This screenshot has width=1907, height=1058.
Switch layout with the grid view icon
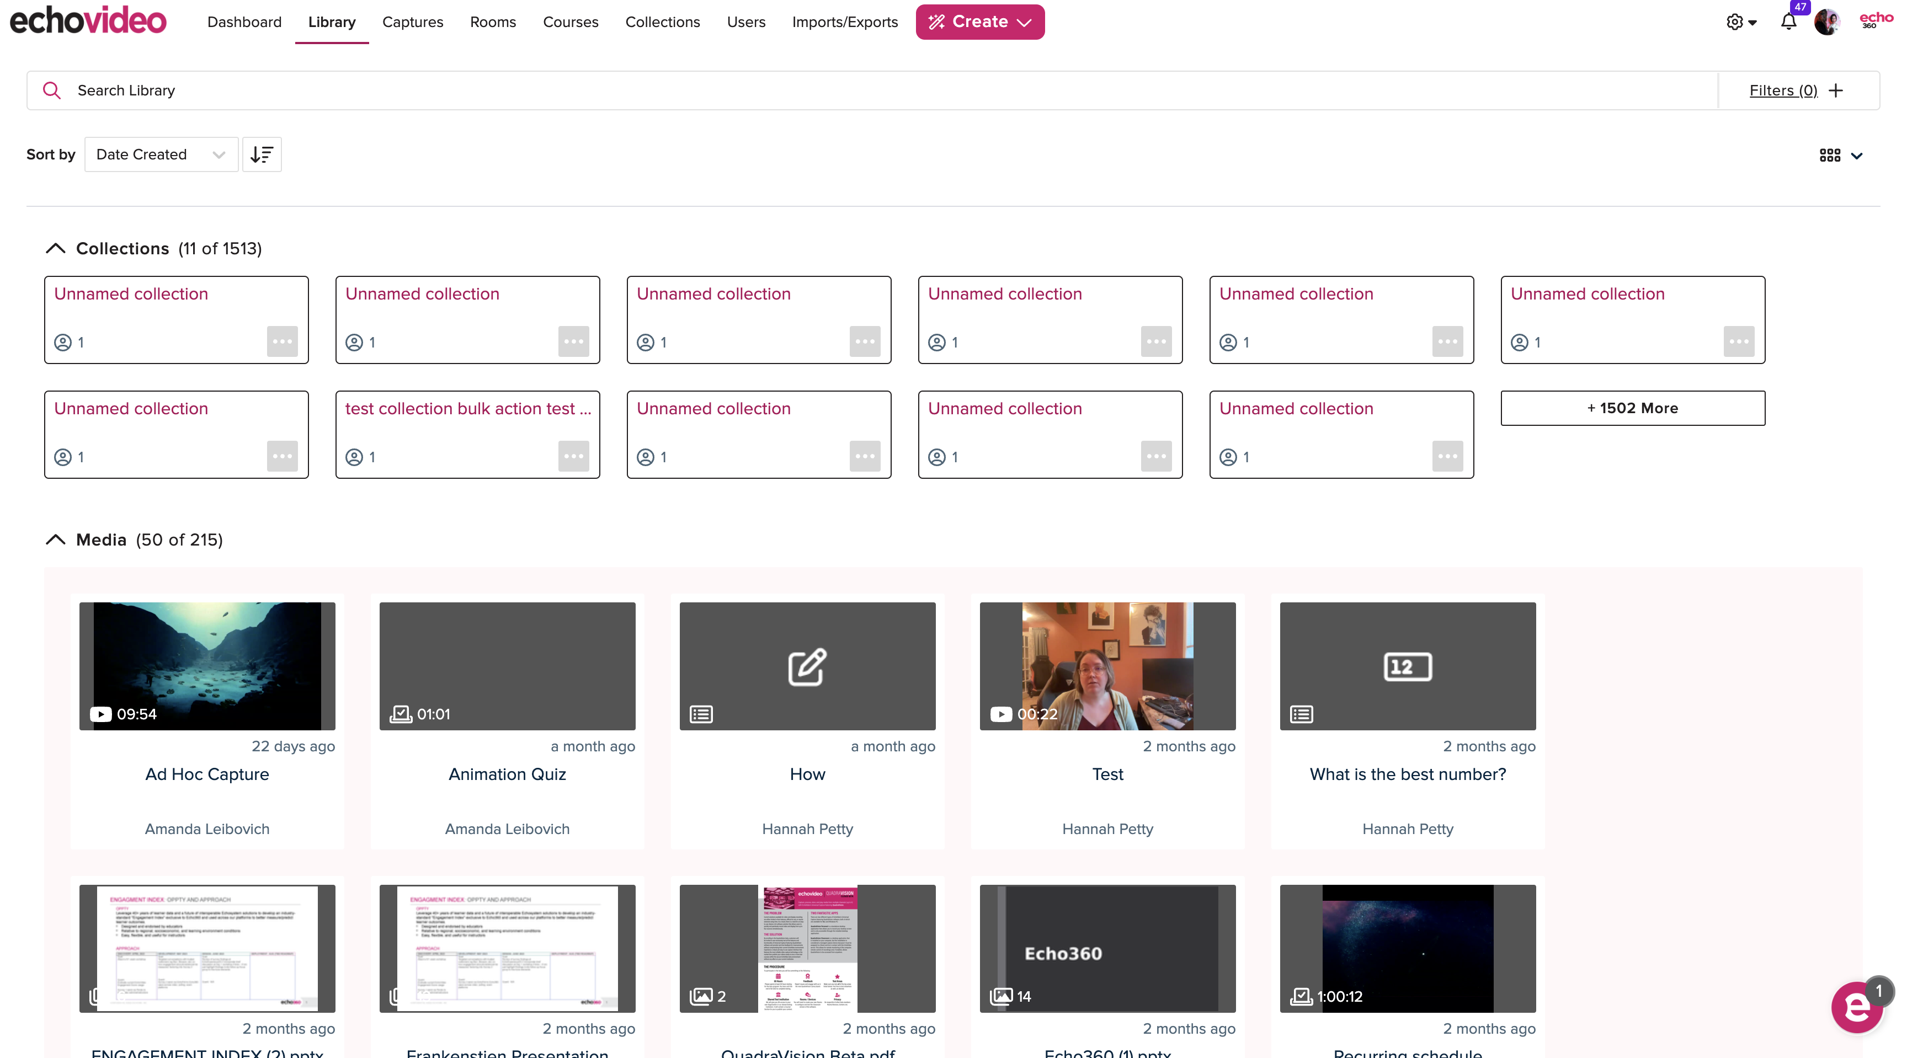click(x=1830, y=156)
